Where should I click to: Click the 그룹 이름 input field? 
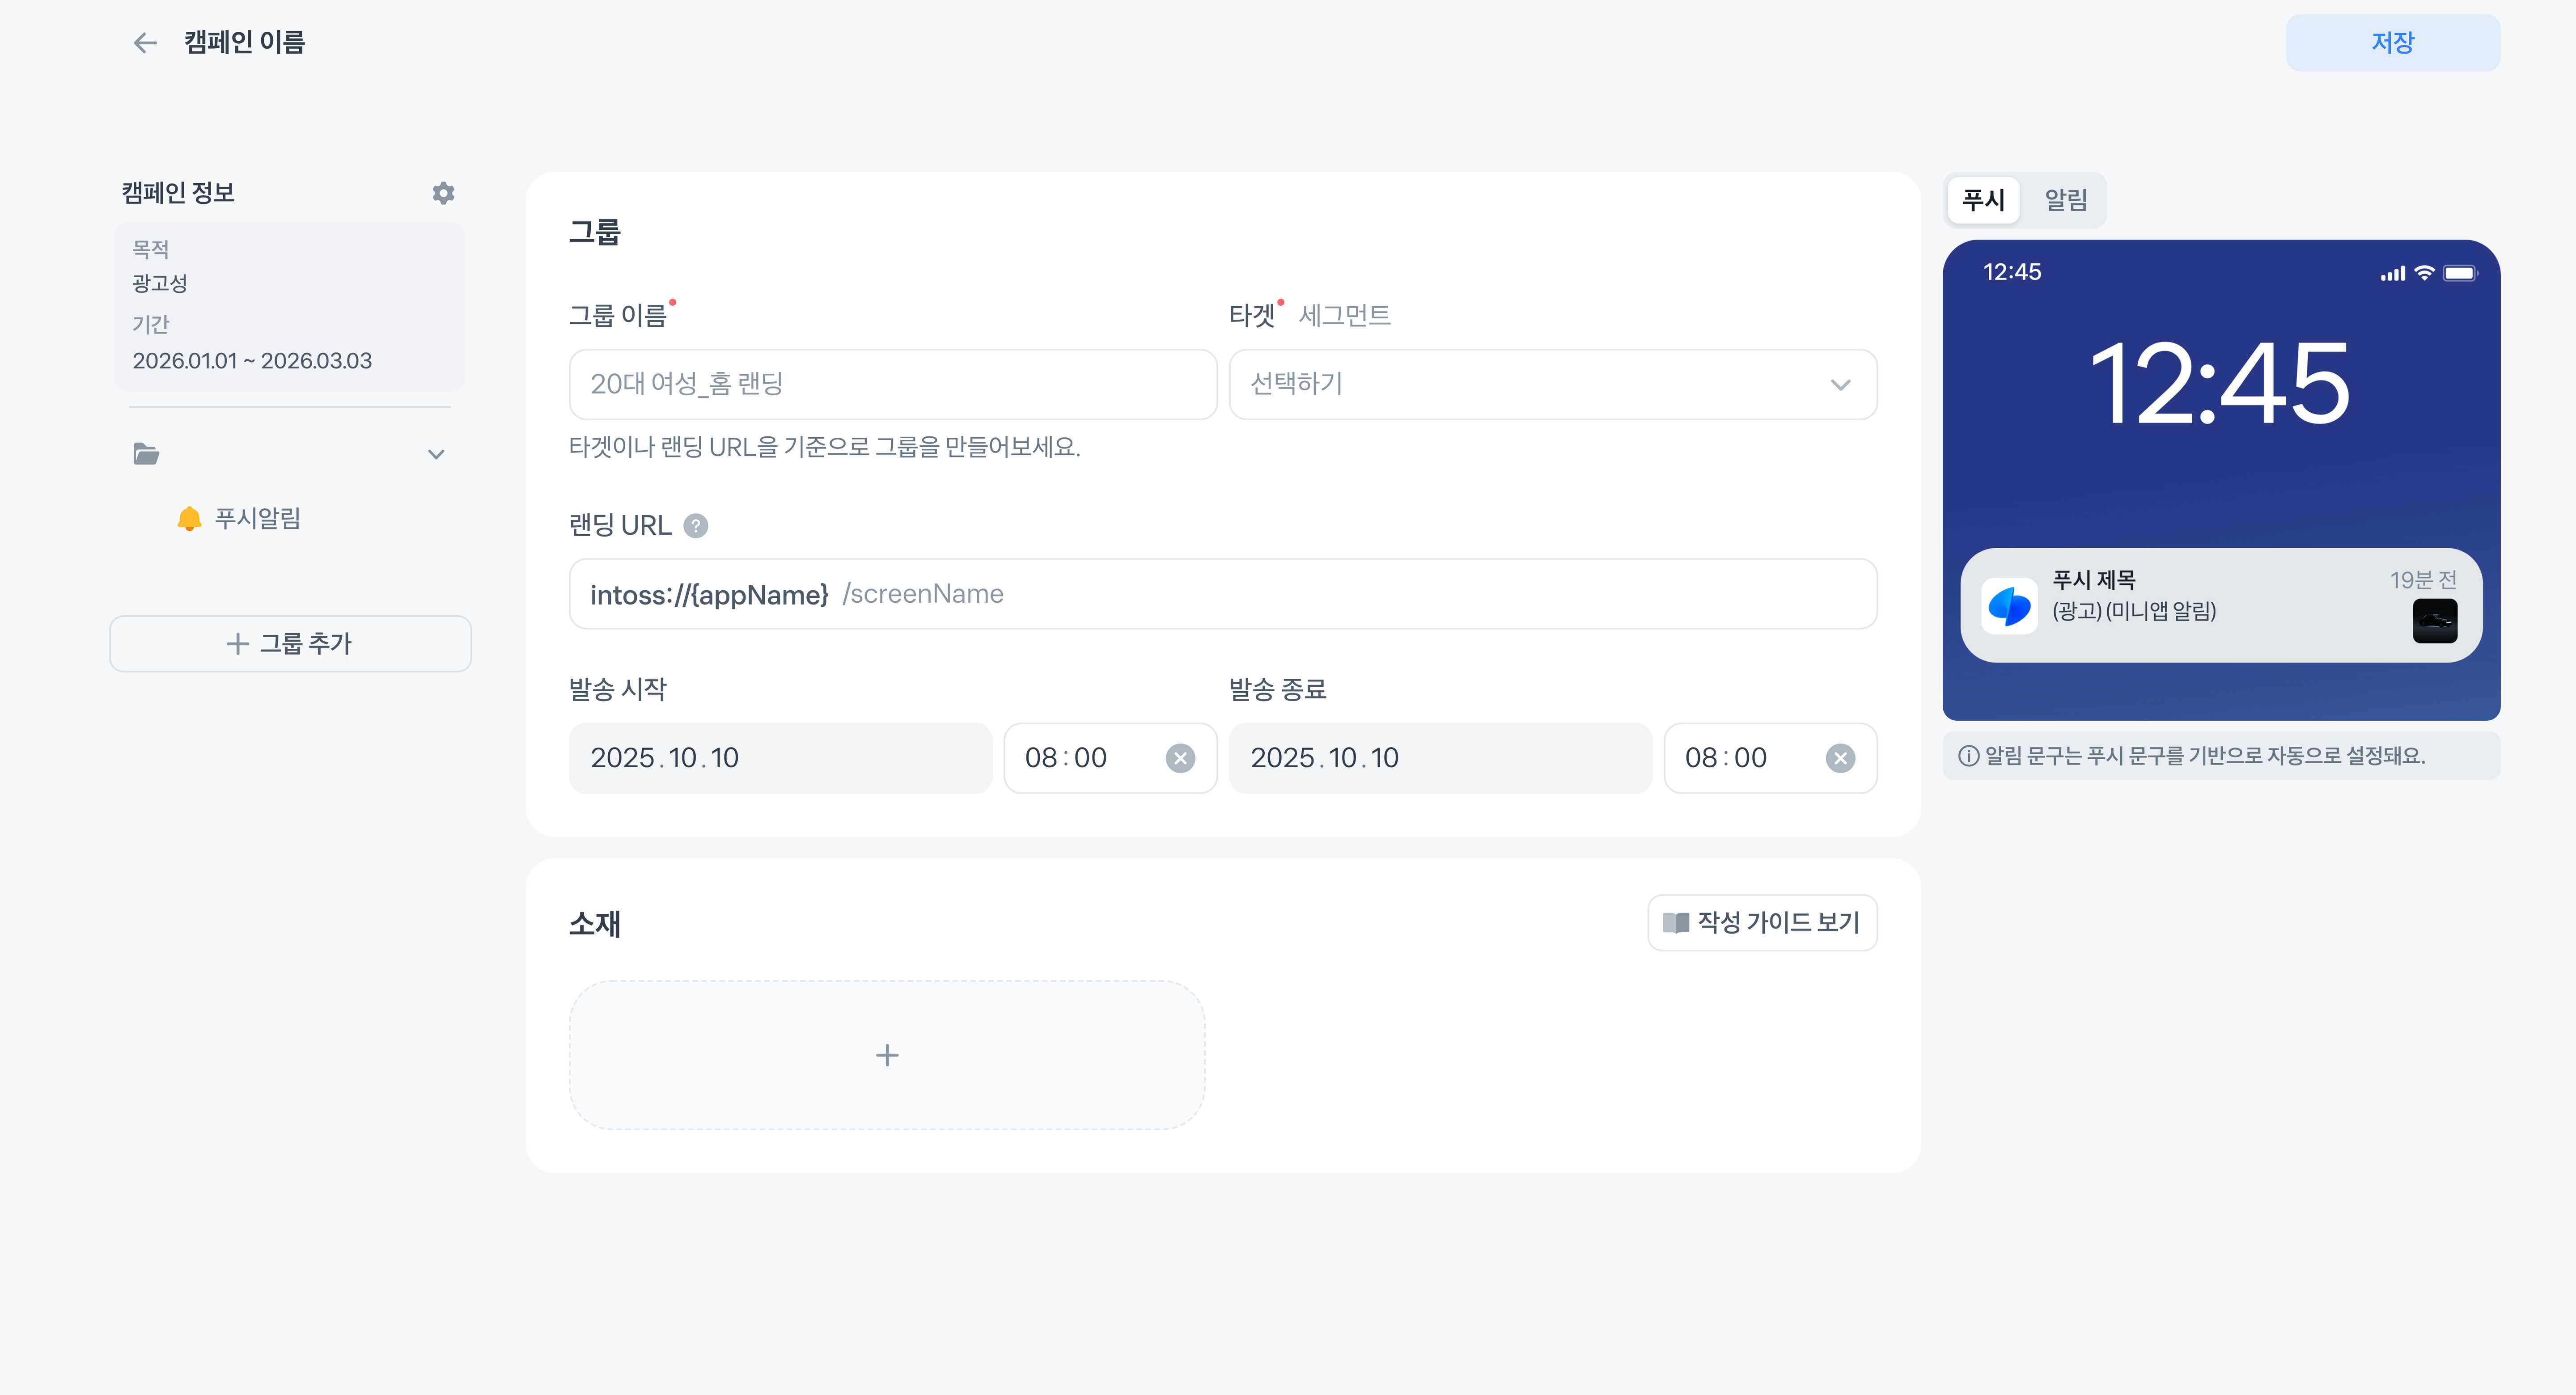click(892, 384)
